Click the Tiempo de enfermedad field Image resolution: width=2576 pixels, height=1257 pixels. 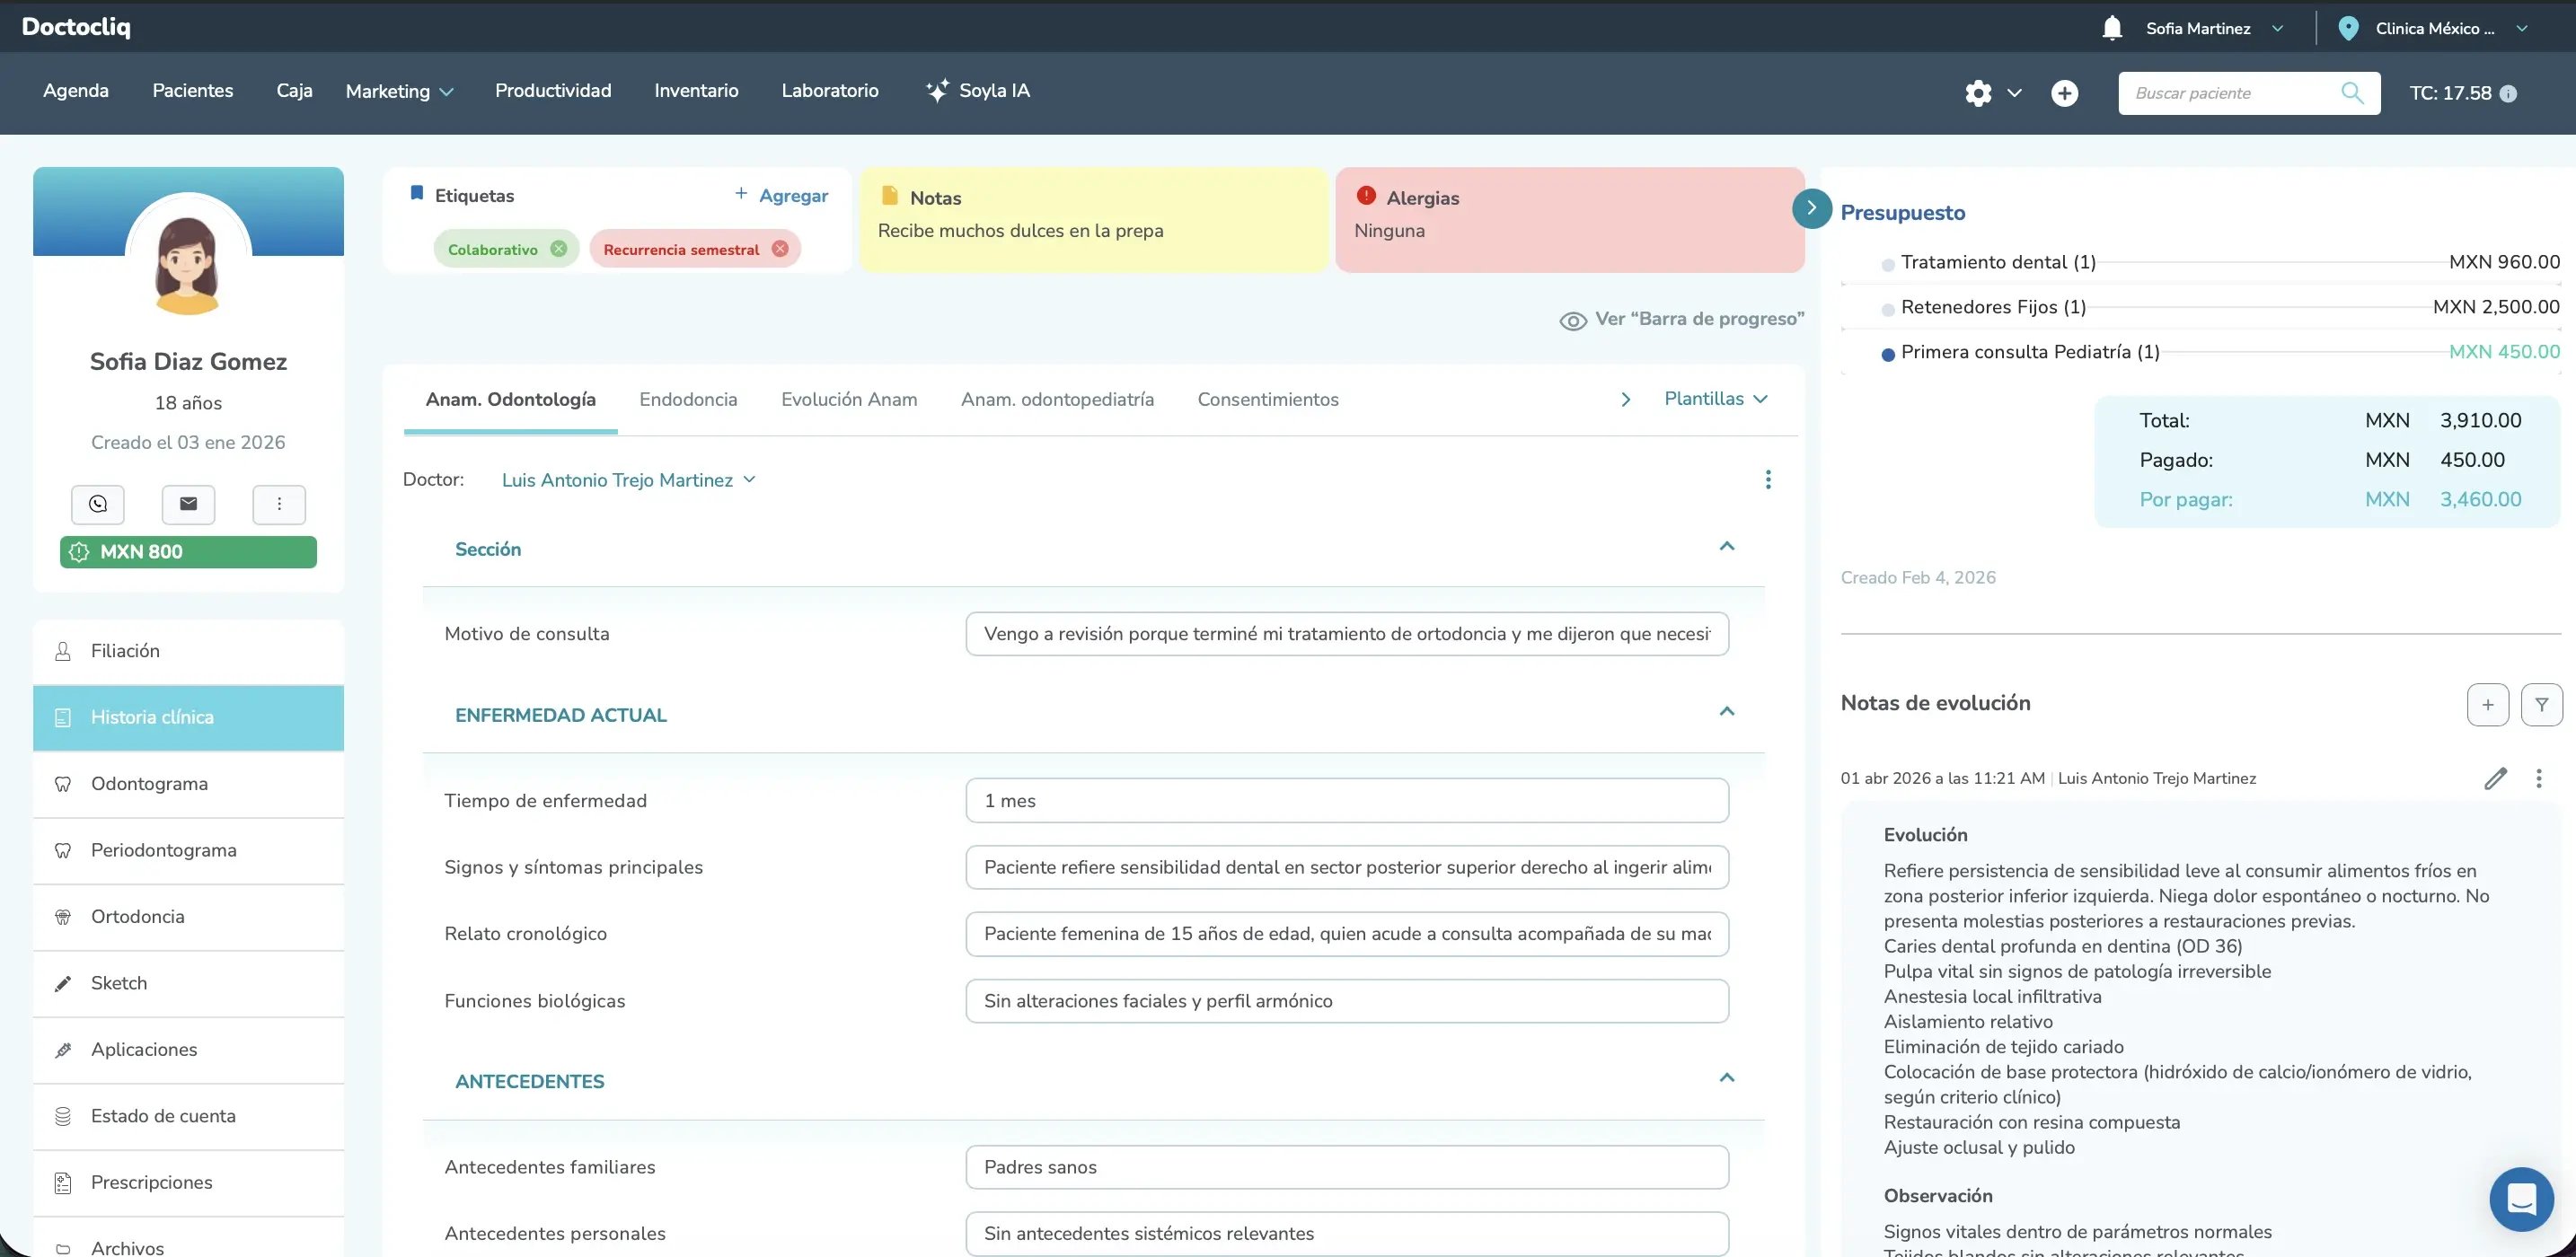click(x=1347, y=801)
